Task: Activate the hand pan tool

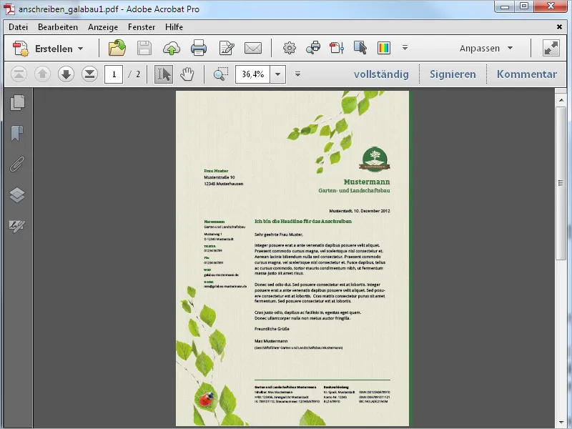Action: tap(187, 74)
